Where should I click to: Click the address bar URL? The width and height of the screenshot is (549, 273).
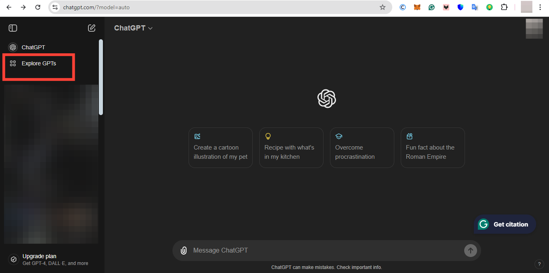96,7
